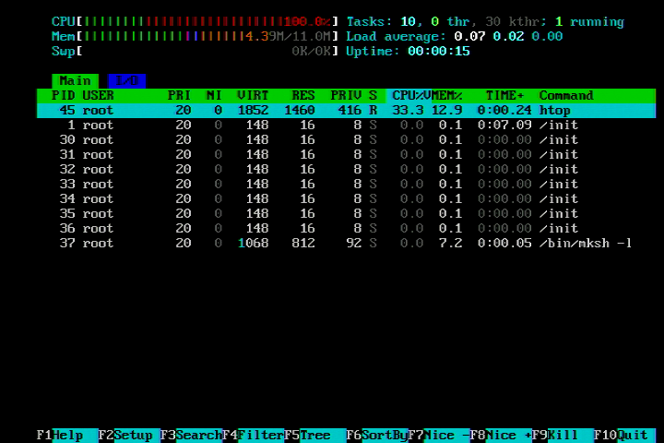Click the 1 running text

point(589,21)
